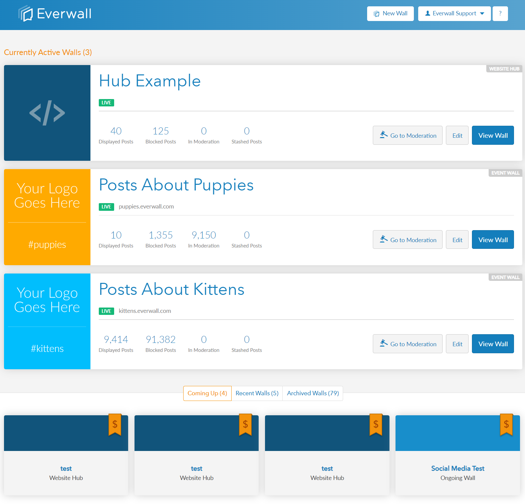This screenshot has height=504, width=525.
Task: Click the 40 Displayed Posts count for Hub Example
Action: [116, 131]
